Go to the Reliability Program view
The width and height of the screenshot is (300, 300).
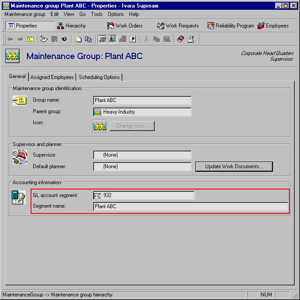click(x=230, y=26)
